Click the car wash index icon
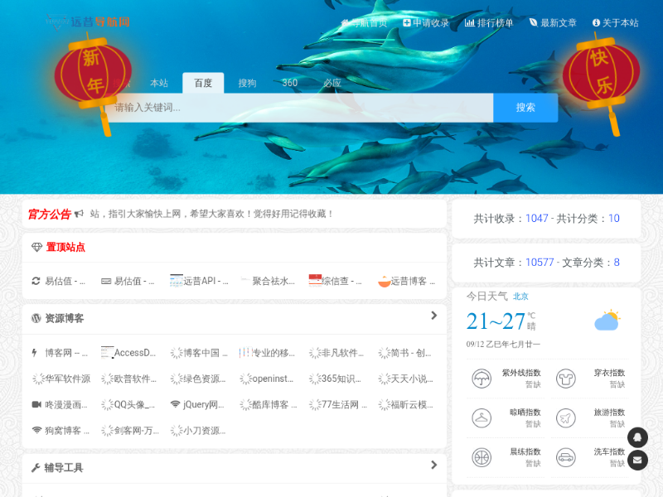The height and width of the screenshot is (497, 663). point(565,457)
